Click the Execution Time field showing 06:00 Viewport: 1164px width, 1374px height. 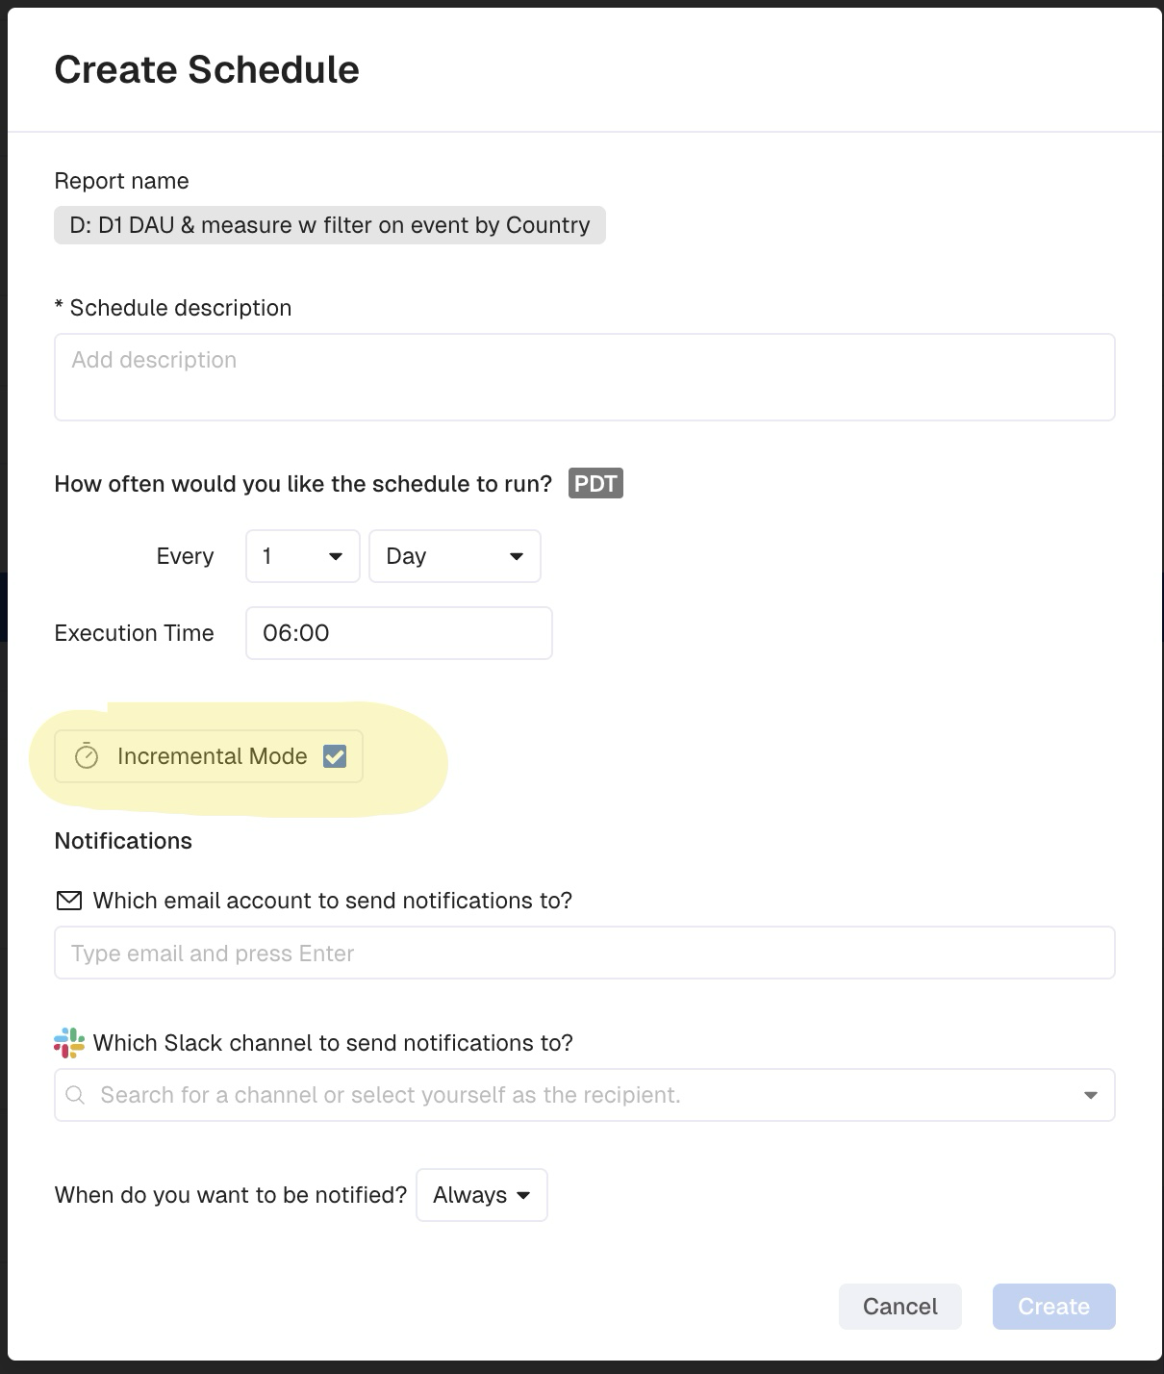[x=399, y=633]
